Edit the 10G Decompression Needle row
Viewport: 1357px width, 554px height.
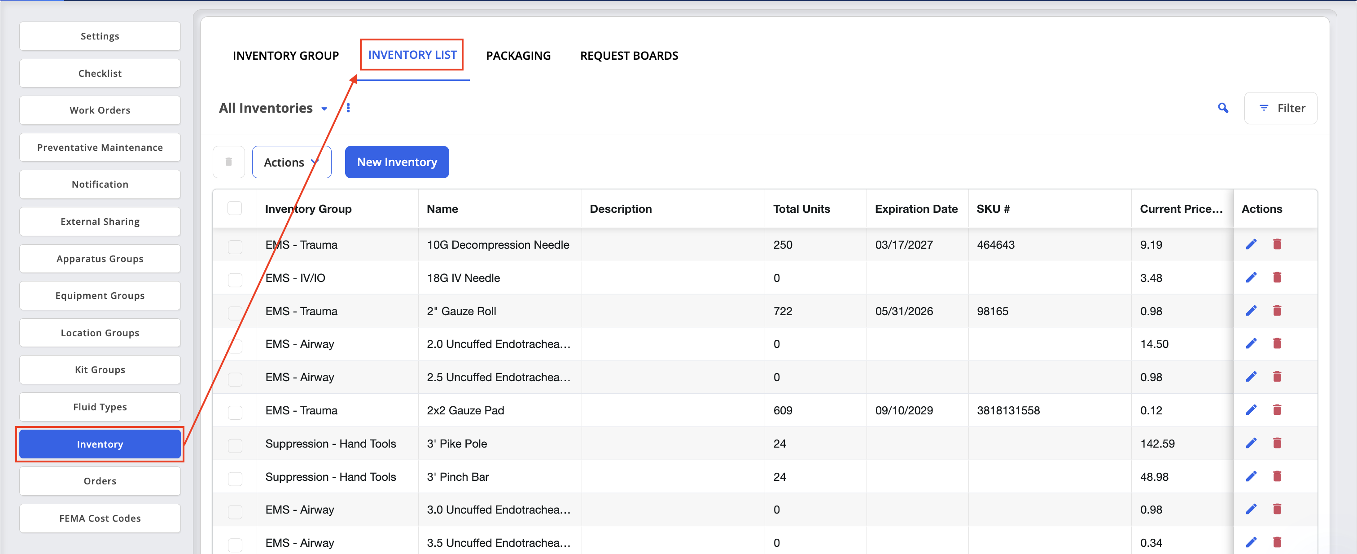tap(1251, 244)
